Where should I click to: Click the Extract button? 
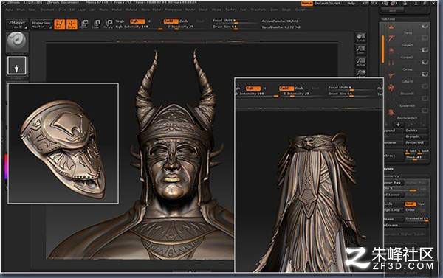393,156
